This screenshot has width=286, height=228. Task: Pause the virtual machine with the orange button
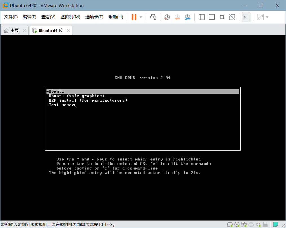(x=134, y=17)
